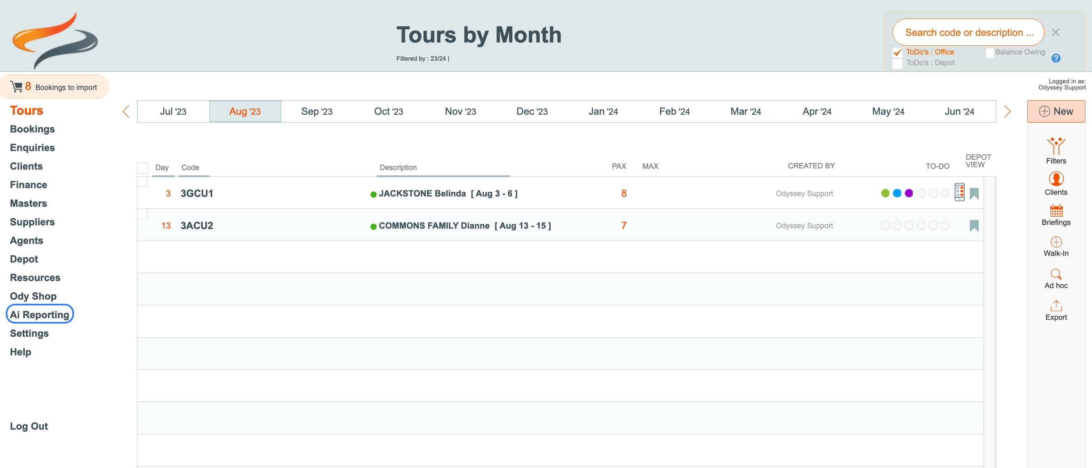The height and width of the screenshot is (468, 1092).
Task: Click the Walk-In plus icon
Action: click(x=1056, y=242)
